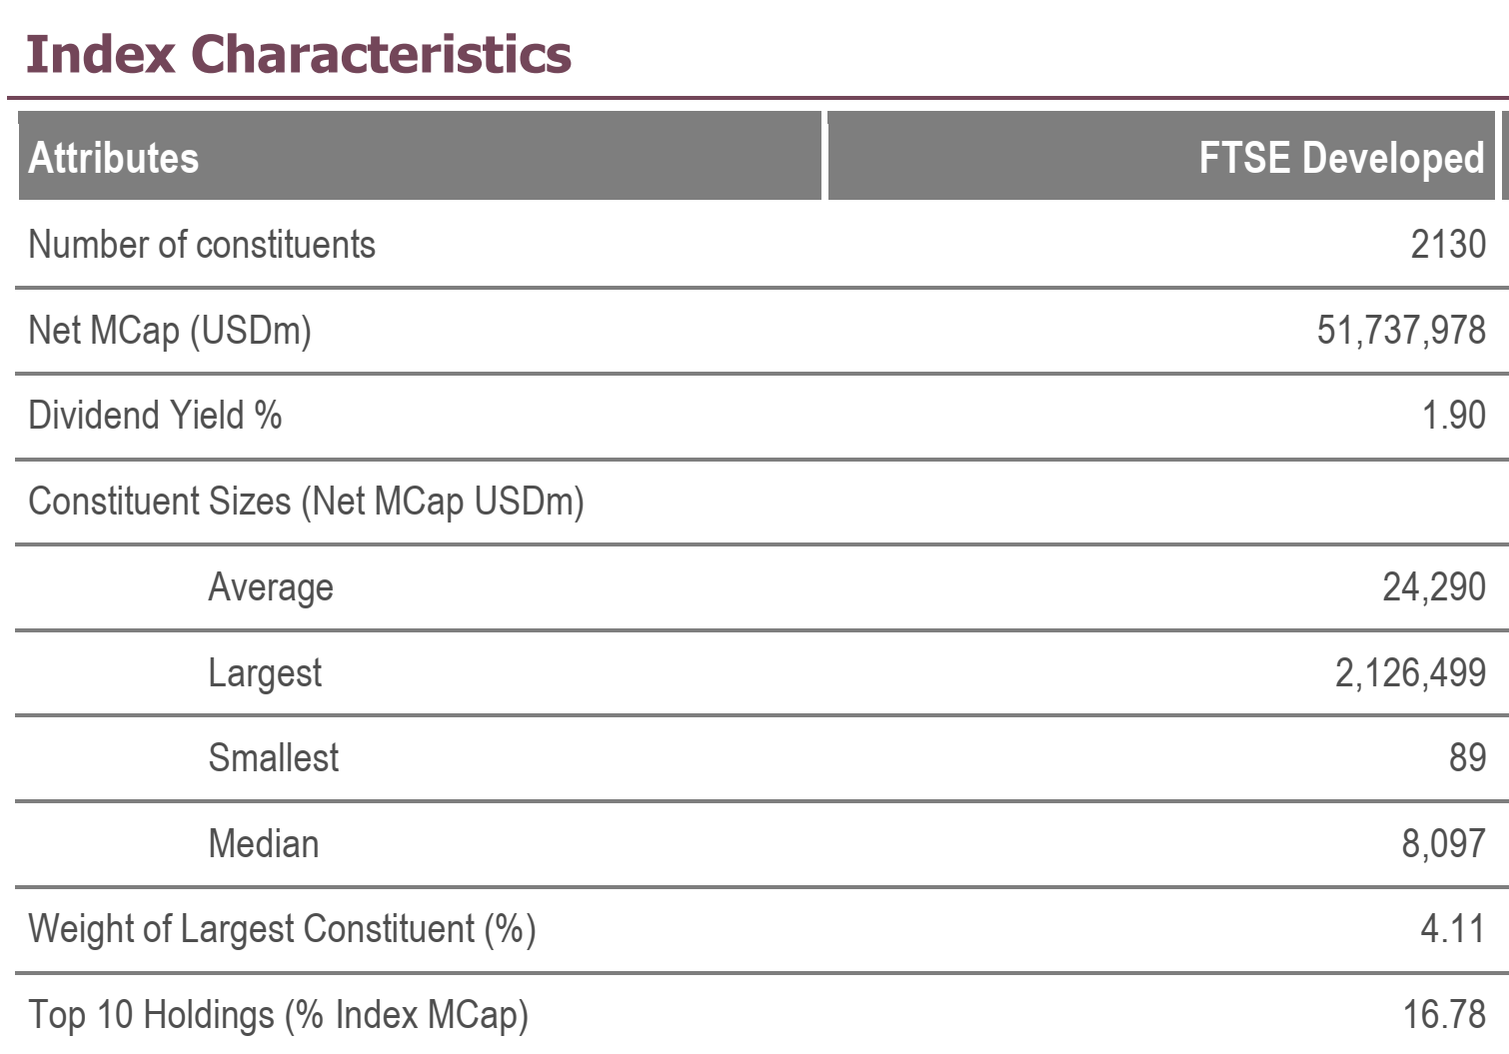Select the largest value 2,126,499
Image resolution: width=1509 pixels, height=1054 pixels.
[1409, 673]
